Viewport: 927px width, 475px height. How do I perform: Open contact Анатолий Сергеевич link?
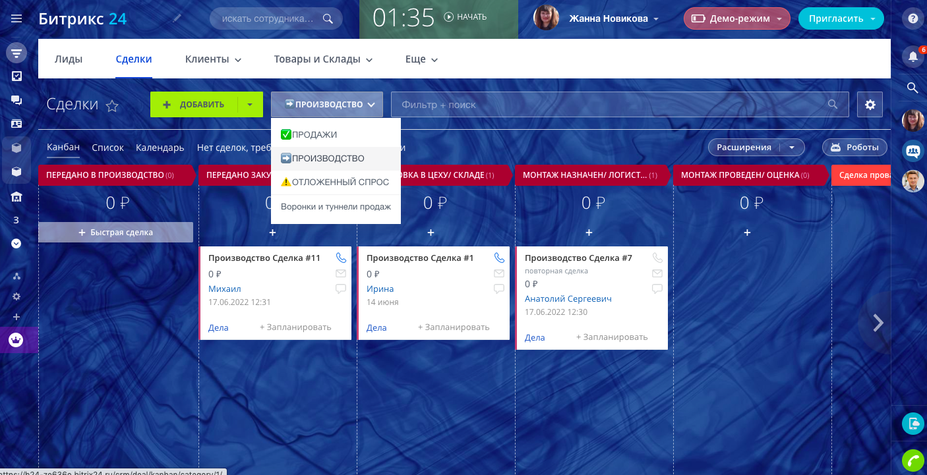[x=568, y=299]
